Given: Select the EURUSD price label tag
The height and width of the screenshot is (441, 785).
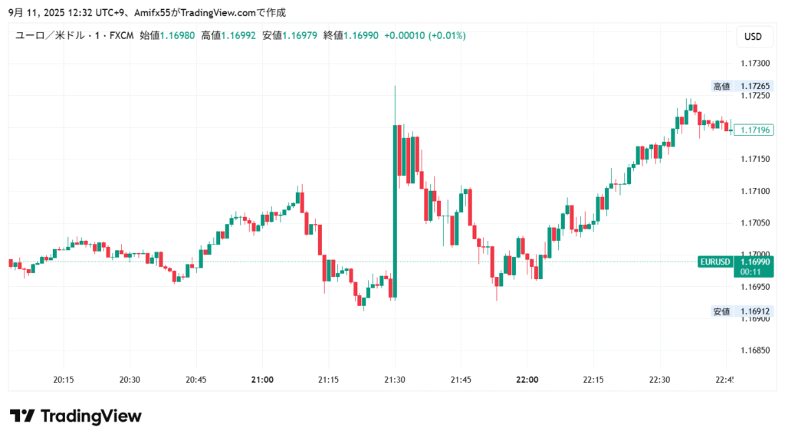Looking at the screenshot, I should 714,262.
